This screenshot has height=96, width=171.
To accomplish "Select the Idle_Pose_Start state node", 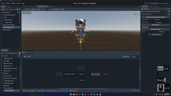I will pos(70,74).
